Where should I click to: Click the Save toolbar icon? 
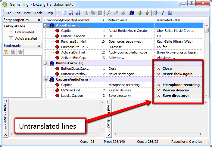71,13
